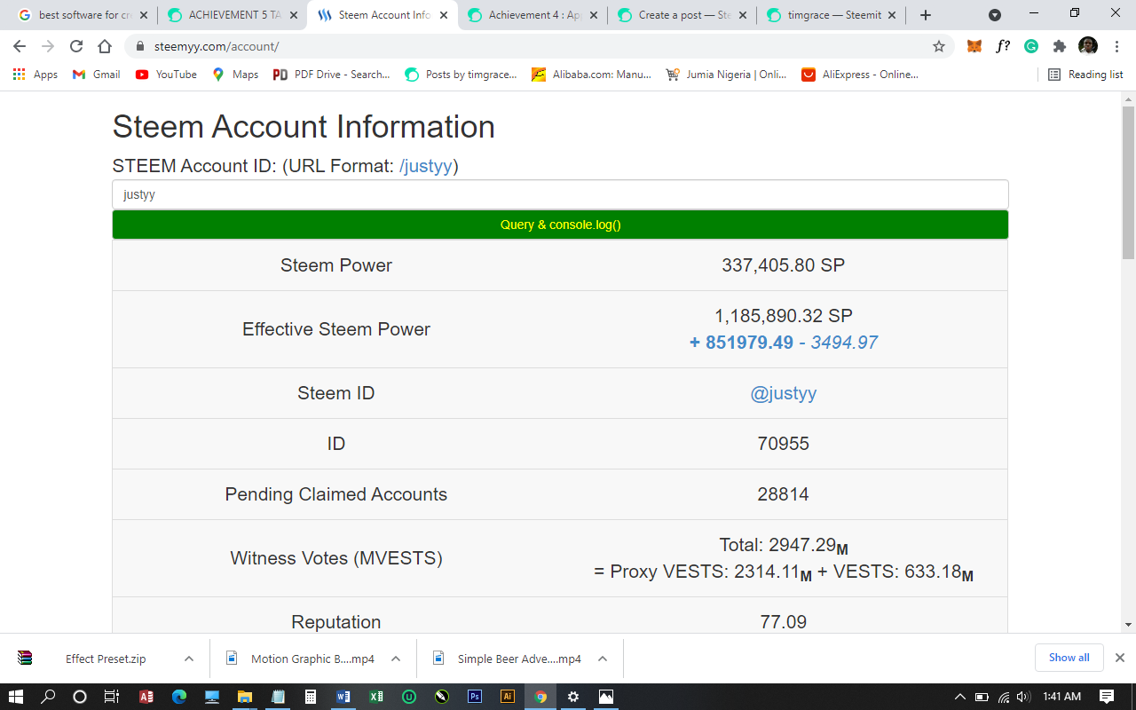The image size is (1136, 710).
Task: Open the AliExpress bookmark
Action: point(860,75)
